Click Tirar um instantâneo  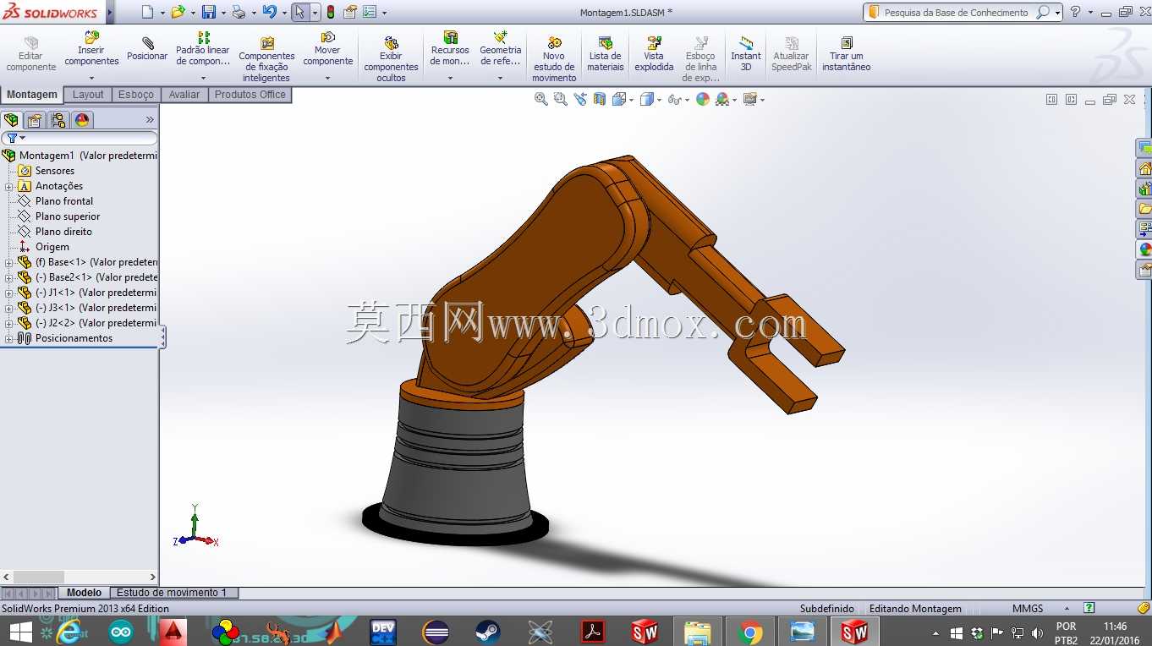846,54
